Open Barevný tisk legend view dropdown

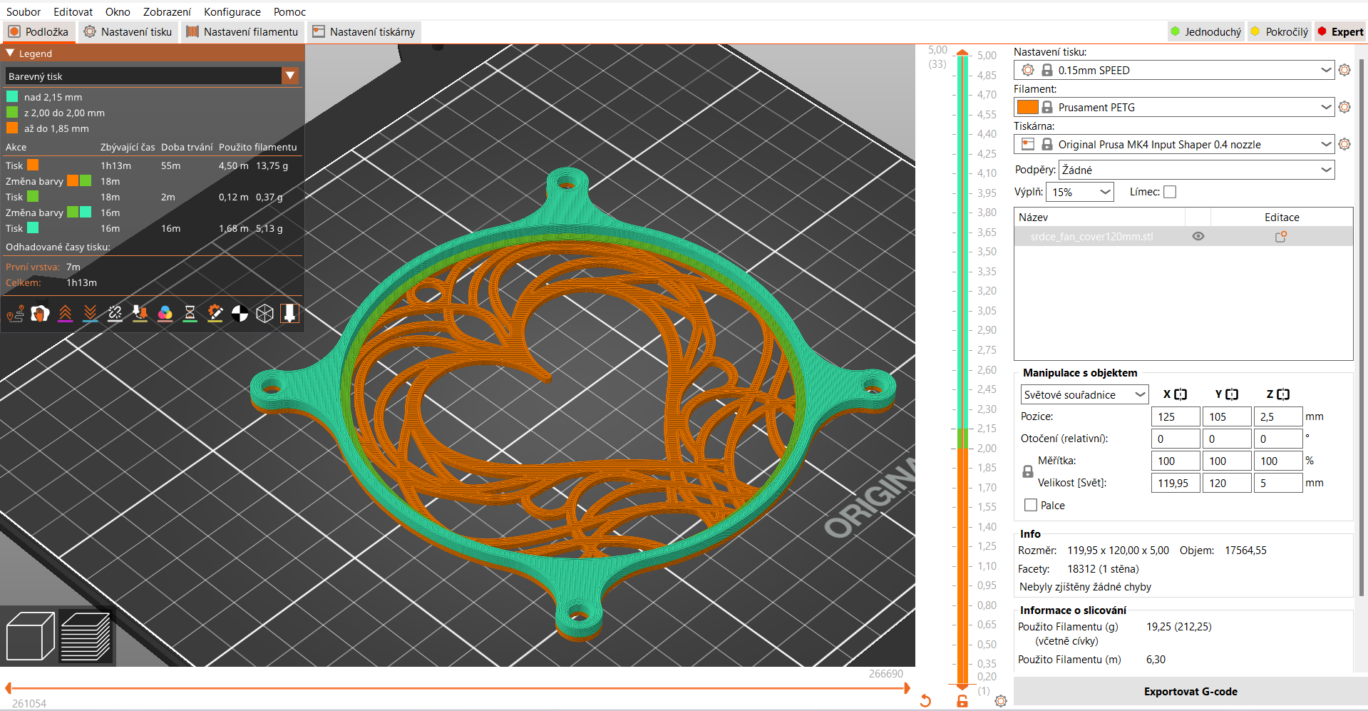click(153, 76)
